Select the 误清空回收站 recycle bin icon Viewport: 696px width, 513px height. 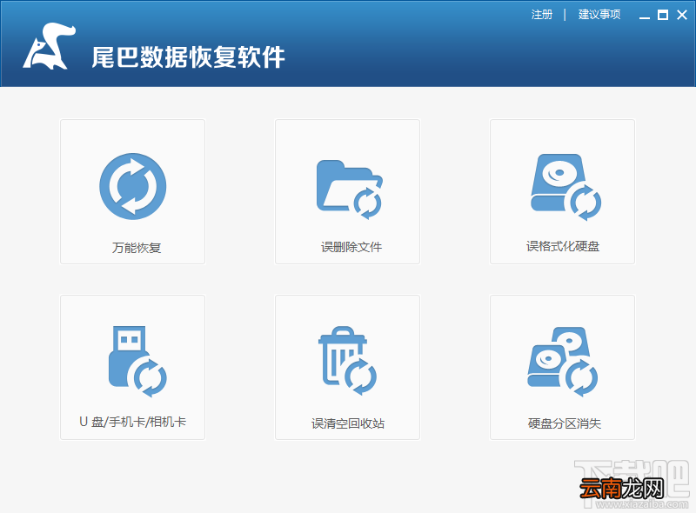[x=347, y=360]
